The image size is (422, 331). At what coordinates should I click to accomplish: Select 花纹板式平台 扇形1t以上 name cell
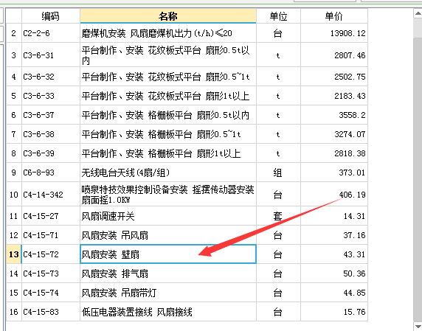168,96
